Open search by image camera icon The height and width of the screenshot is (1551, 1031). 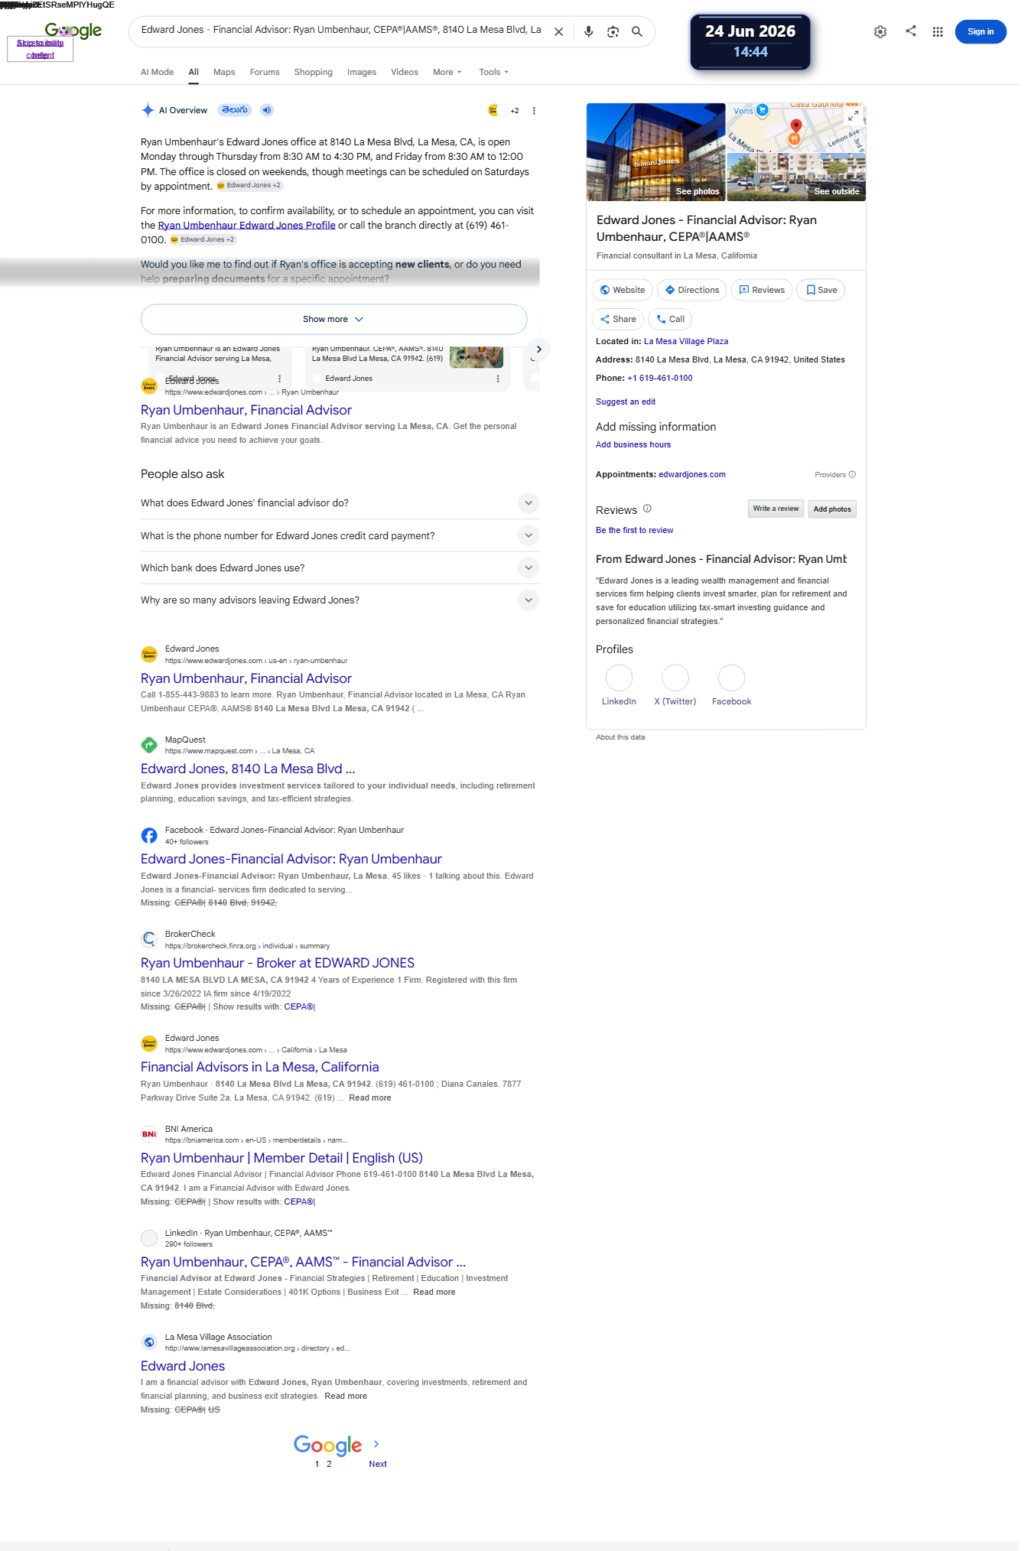click(613, 32)
